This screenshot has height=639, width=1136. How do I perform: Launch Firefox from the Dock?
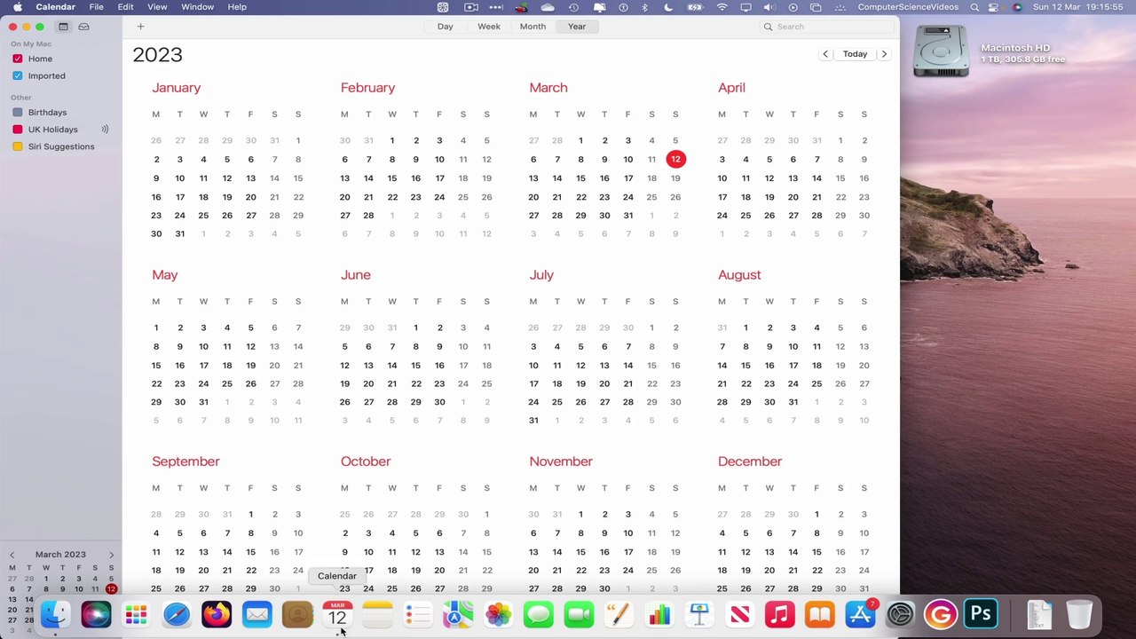click(217, 614)
